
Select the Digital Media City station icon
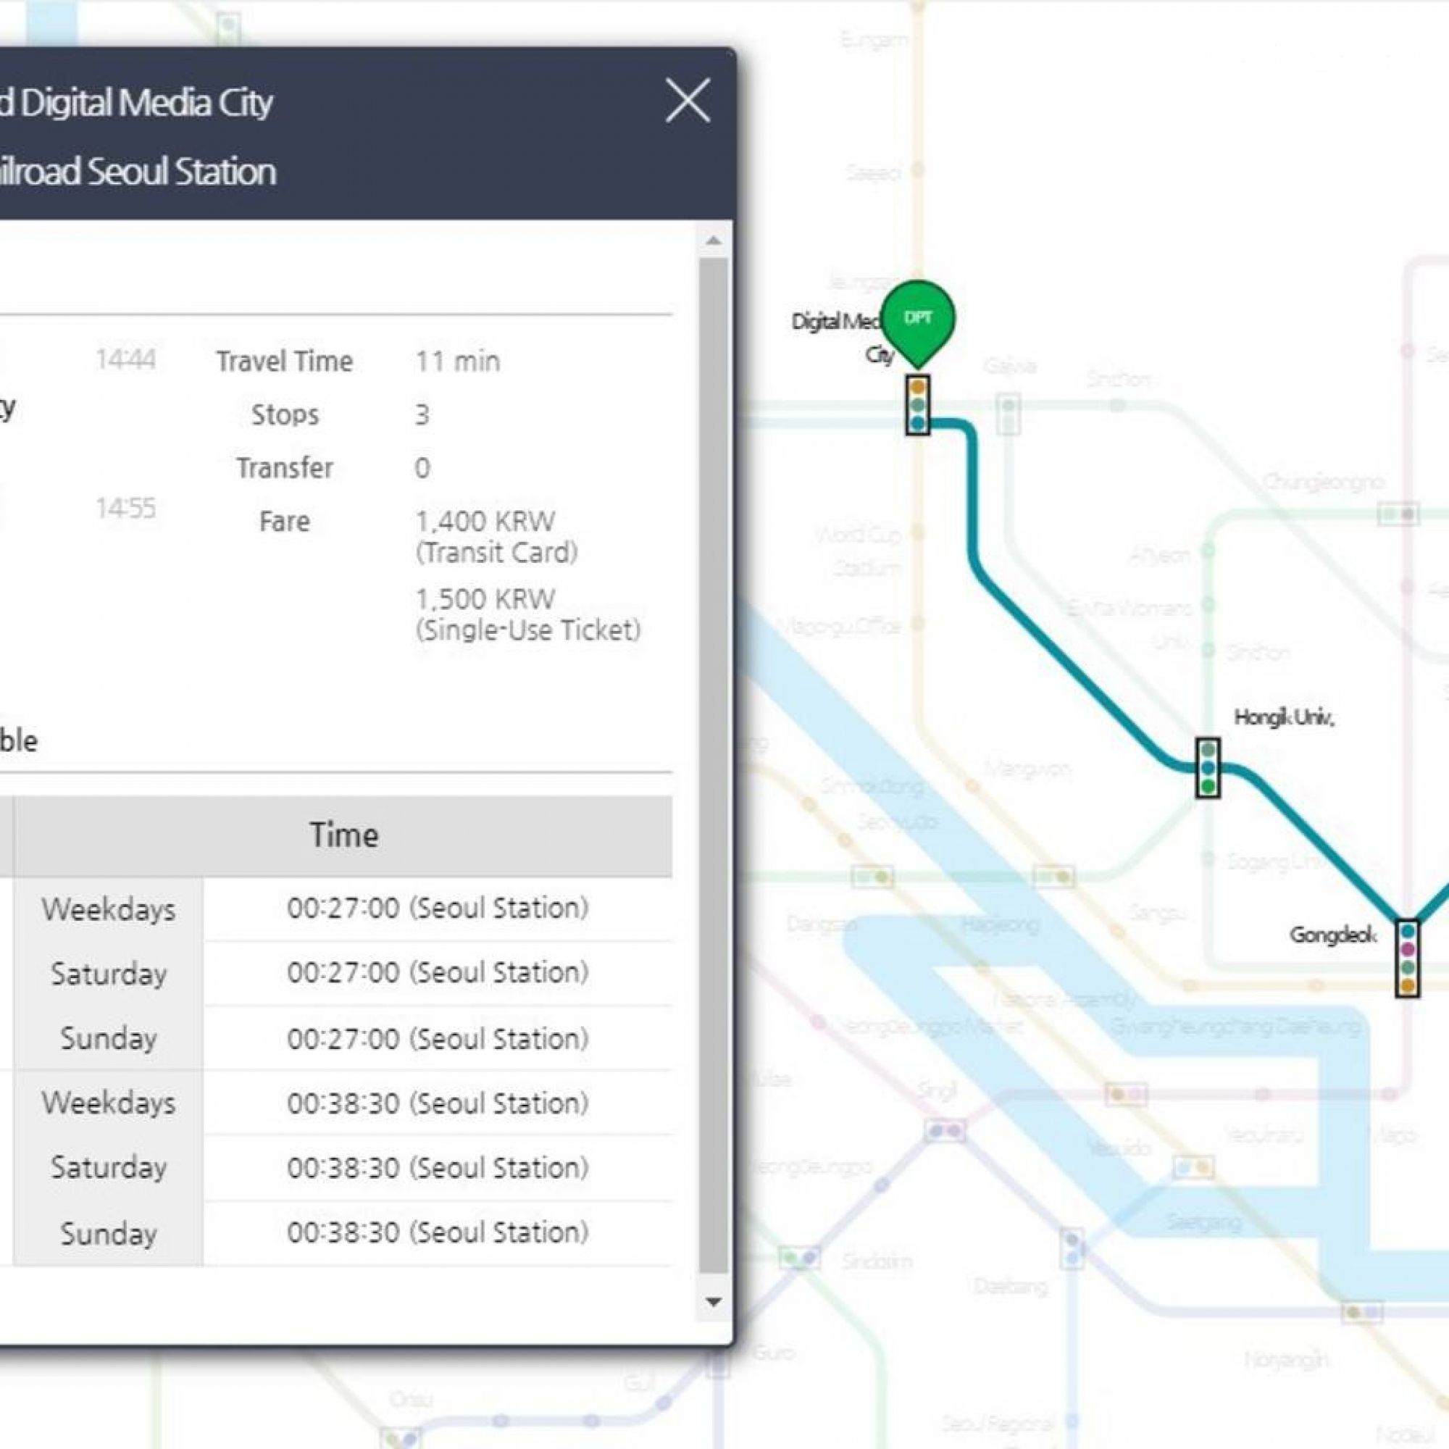[x=918, y=405]
